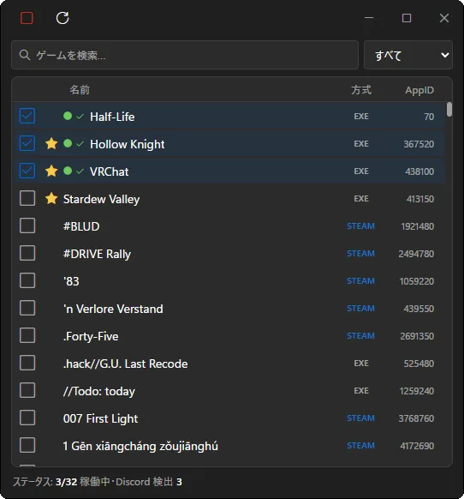
Task: Click AppID 2494780 in #DRIVE Rally row
Action: (x=416, y=254)
